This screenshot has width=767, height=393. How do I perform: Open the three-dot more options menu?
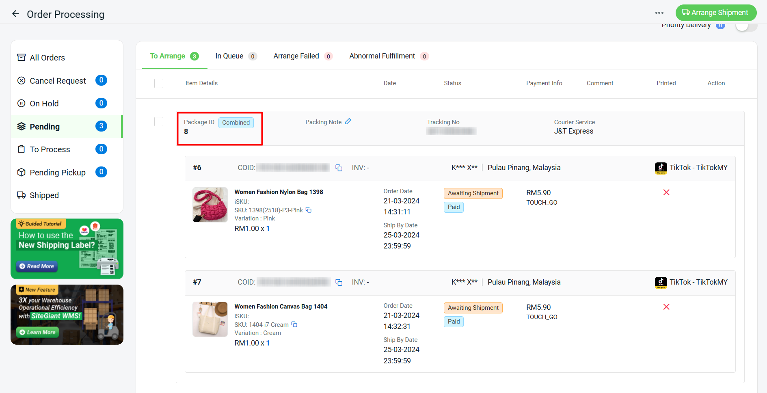tap(659, 13)
